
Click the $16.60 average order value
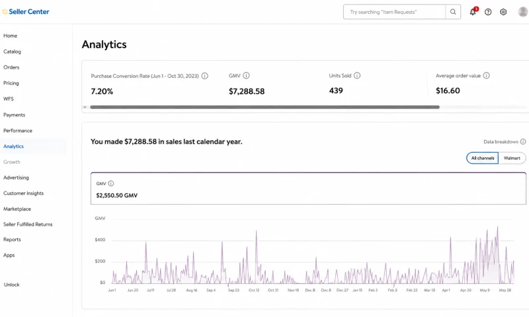point(448,90)
